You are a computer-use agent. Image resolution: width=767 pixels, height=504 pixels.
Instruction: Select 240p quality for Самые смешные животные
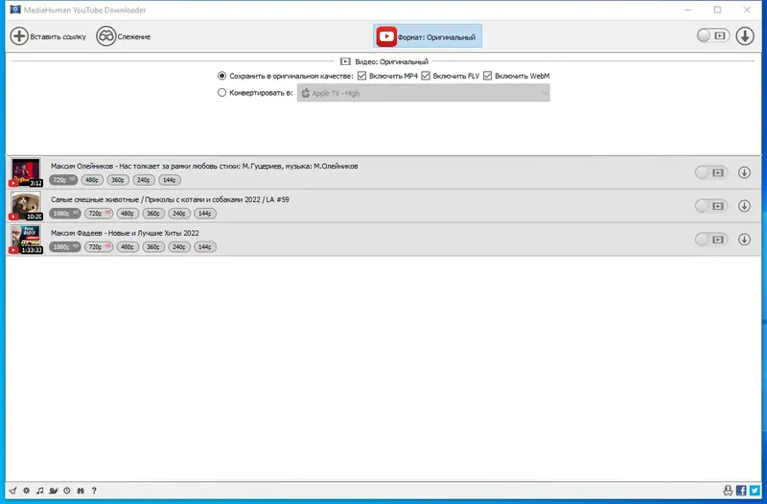pos(179,213)
